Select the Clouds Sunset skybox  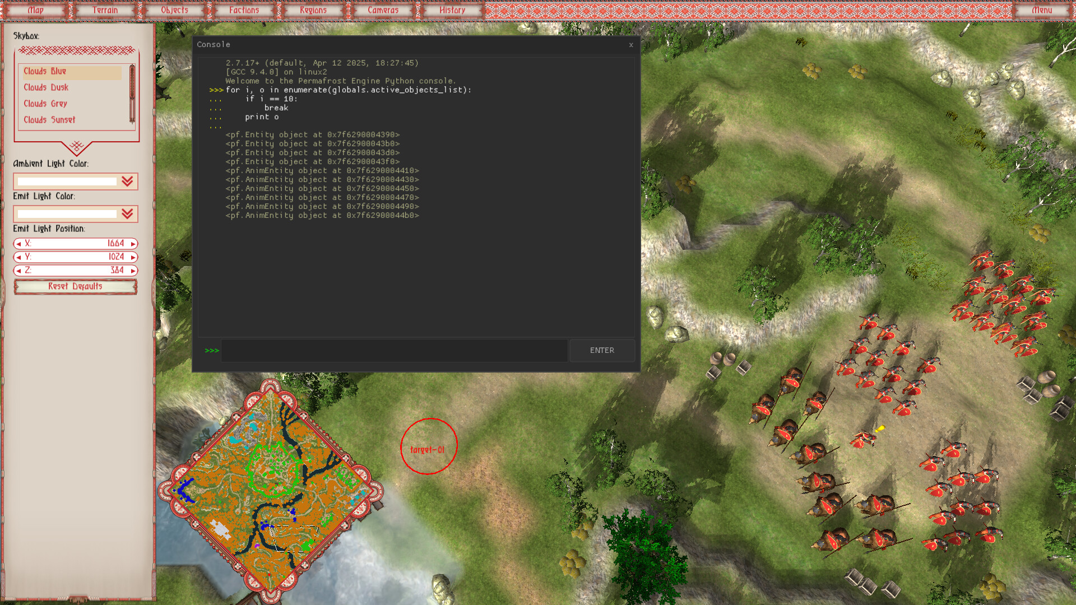[49, 120]
